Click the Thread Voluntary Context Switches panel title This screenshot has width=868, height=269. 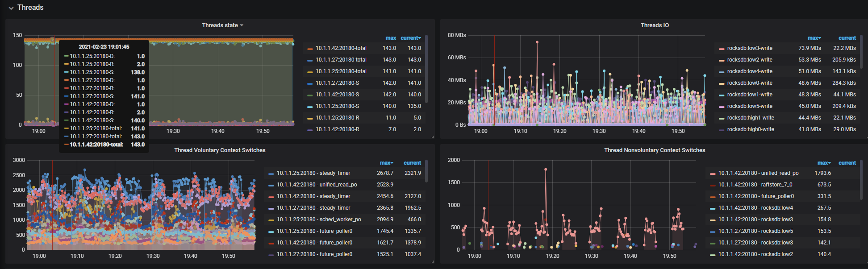tap(220, 150)
